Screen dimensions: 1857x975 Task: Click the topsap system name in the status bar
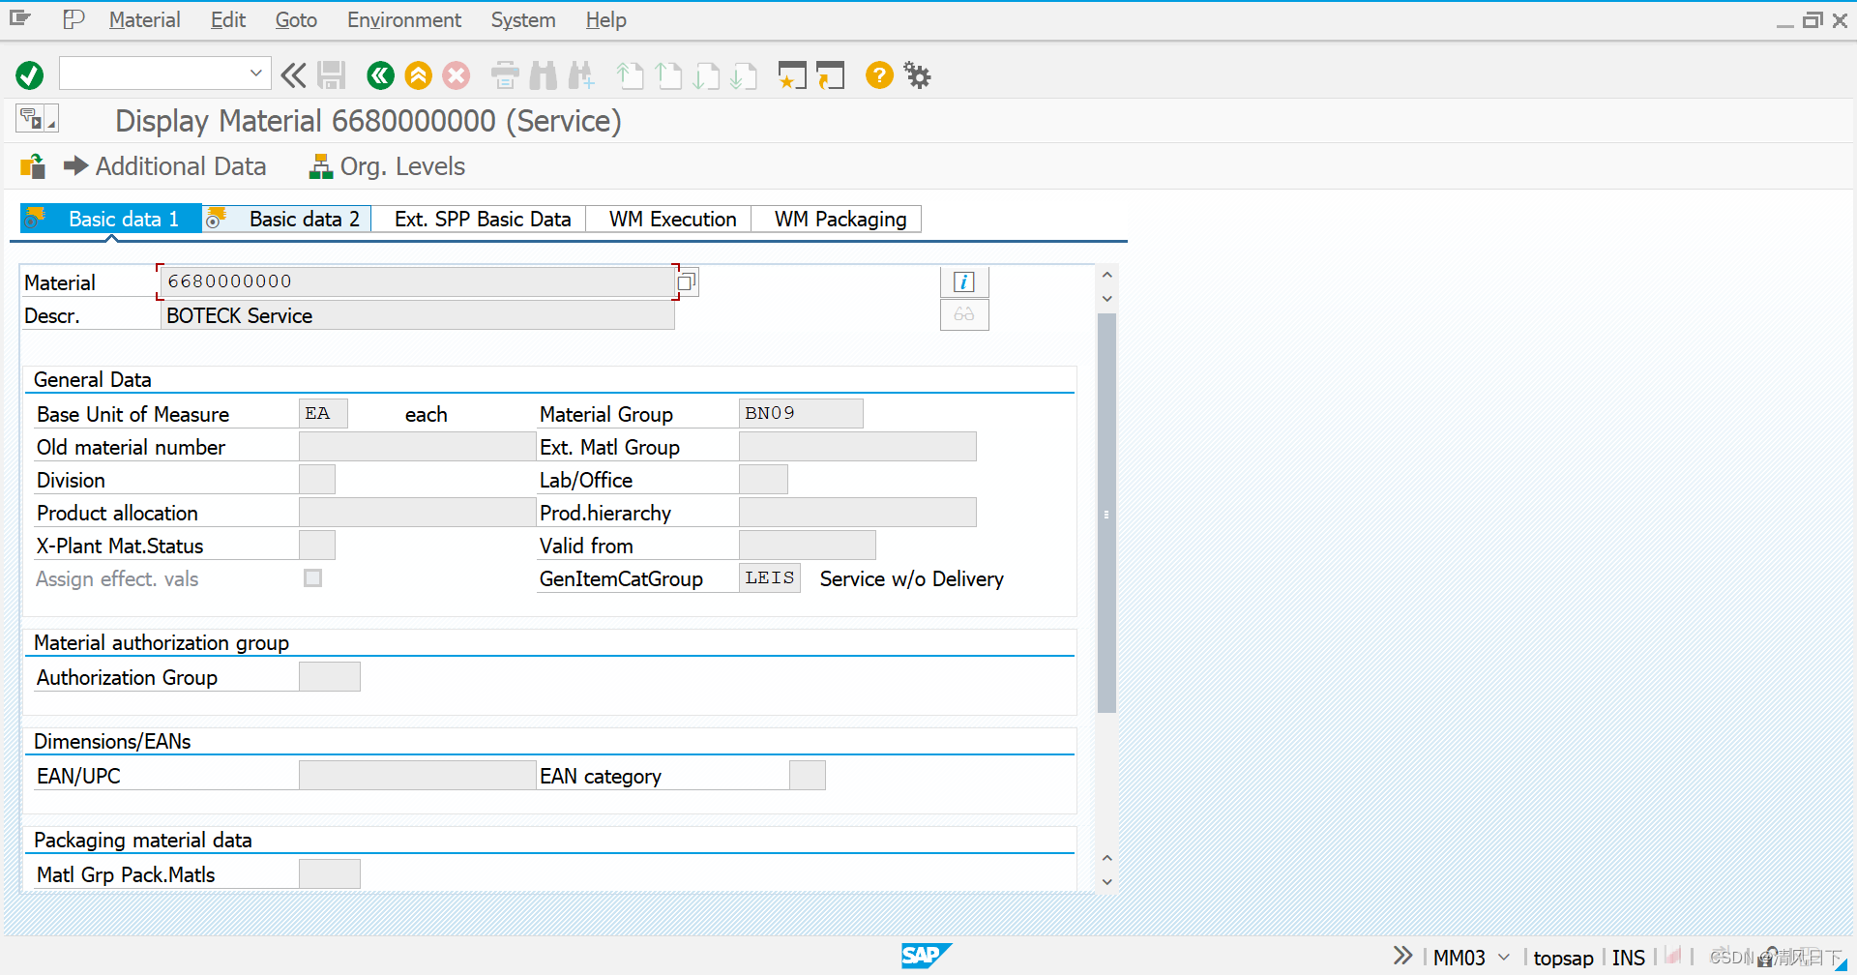(x=1563, y=958)
